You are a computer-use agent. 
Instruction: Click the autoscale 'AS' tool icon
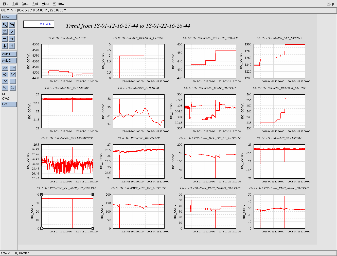(12, 25)
